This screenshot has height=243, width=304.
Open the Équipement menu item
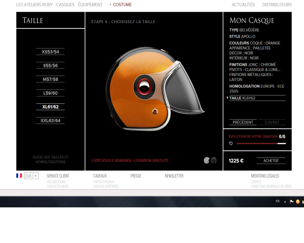90,5
